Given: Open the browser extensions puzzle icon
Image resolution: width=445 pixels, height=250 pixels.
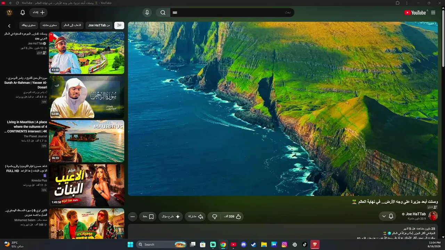Looking at the screenshot, I should pos(398,3).
